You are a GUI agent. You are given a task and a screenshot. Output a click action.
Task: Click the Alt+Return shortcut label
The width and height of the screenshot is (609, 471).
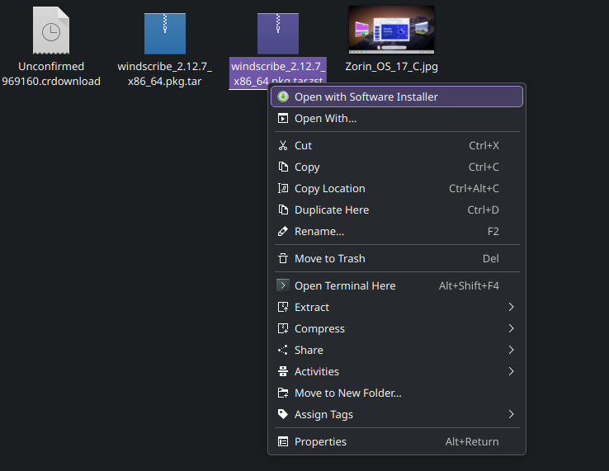(472, 441)
